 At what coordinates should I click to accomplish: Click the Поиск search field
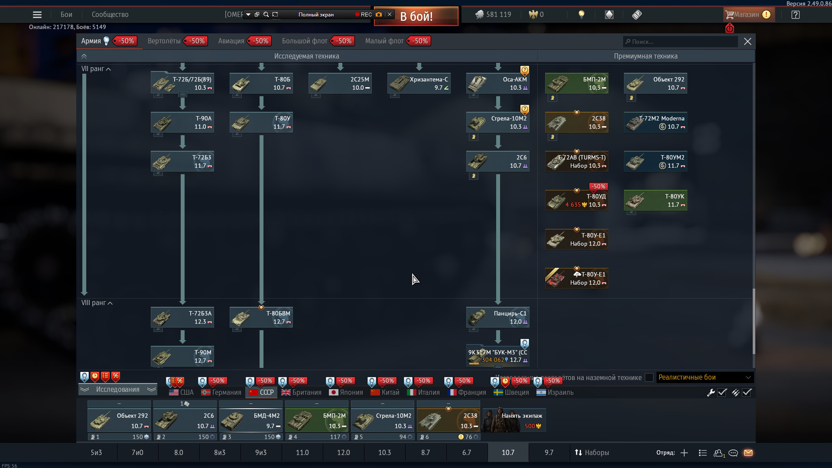(680, 42)
